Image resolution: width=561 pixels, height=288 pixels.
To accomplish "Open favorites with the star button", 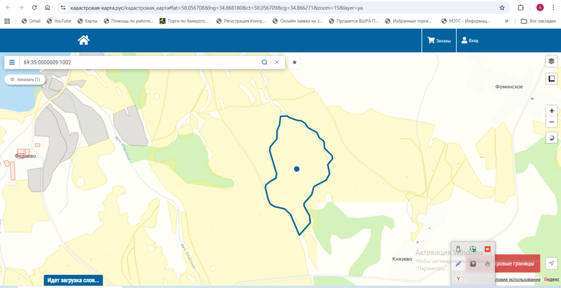I will click(295, 62).
